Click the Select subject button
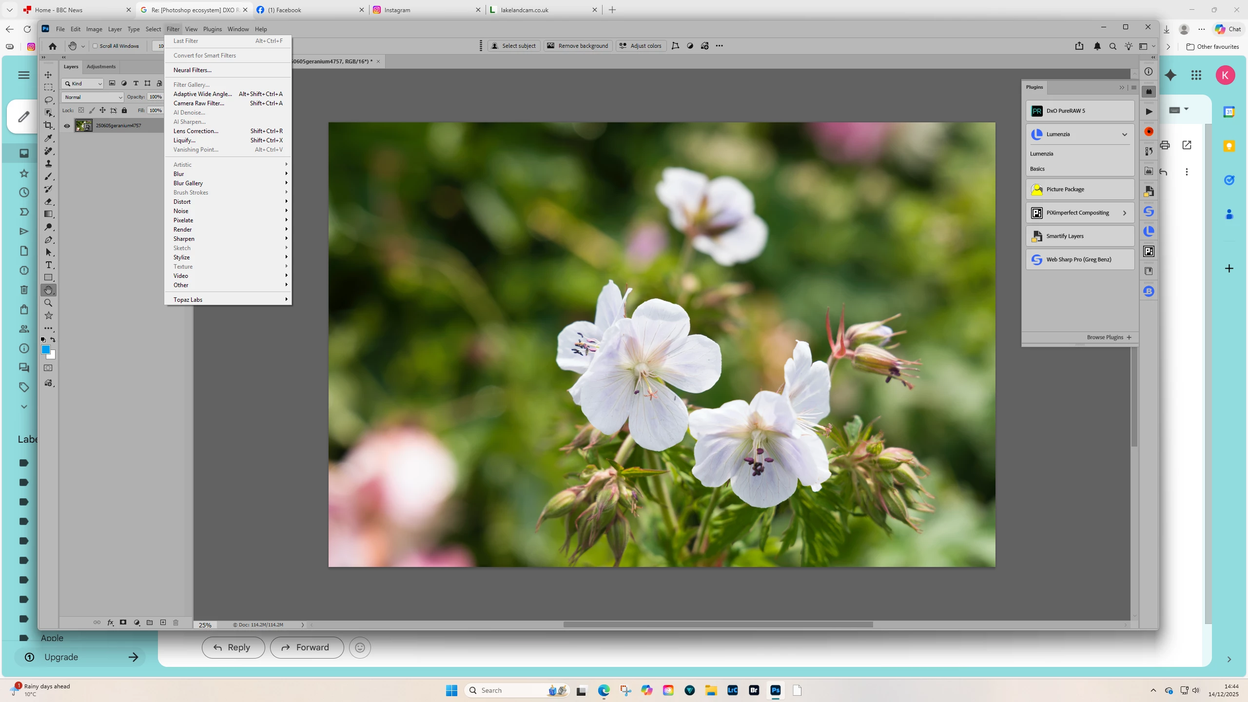Viewport: 1248px width, 702px height. point(514,46)
